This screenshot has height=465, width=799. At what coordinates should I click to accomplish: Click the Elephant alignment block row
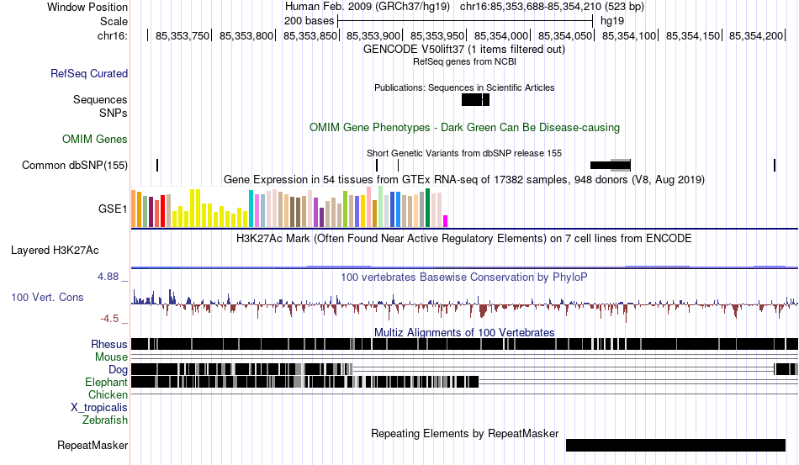(x=304, y=382)
